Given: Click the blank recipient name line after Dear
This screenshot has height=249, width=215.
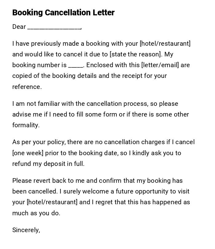Looking at the screenshot, I should 54,27.
